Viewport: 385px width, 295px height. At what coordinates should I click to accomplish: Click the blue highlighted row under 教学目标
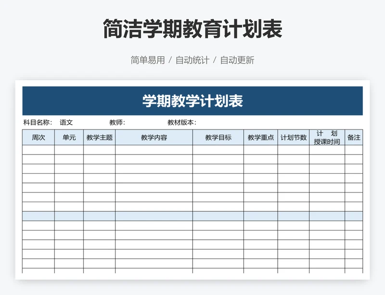click(x=218, y=216)
